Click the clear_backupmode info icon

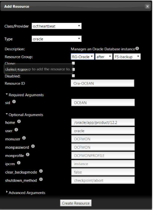(x=41, y=171)
